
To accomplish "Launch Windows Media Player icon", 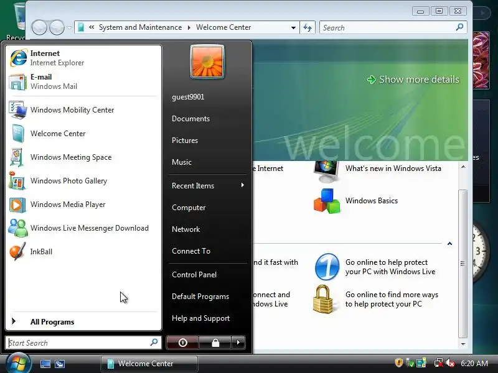I will [x=17, y=205].
